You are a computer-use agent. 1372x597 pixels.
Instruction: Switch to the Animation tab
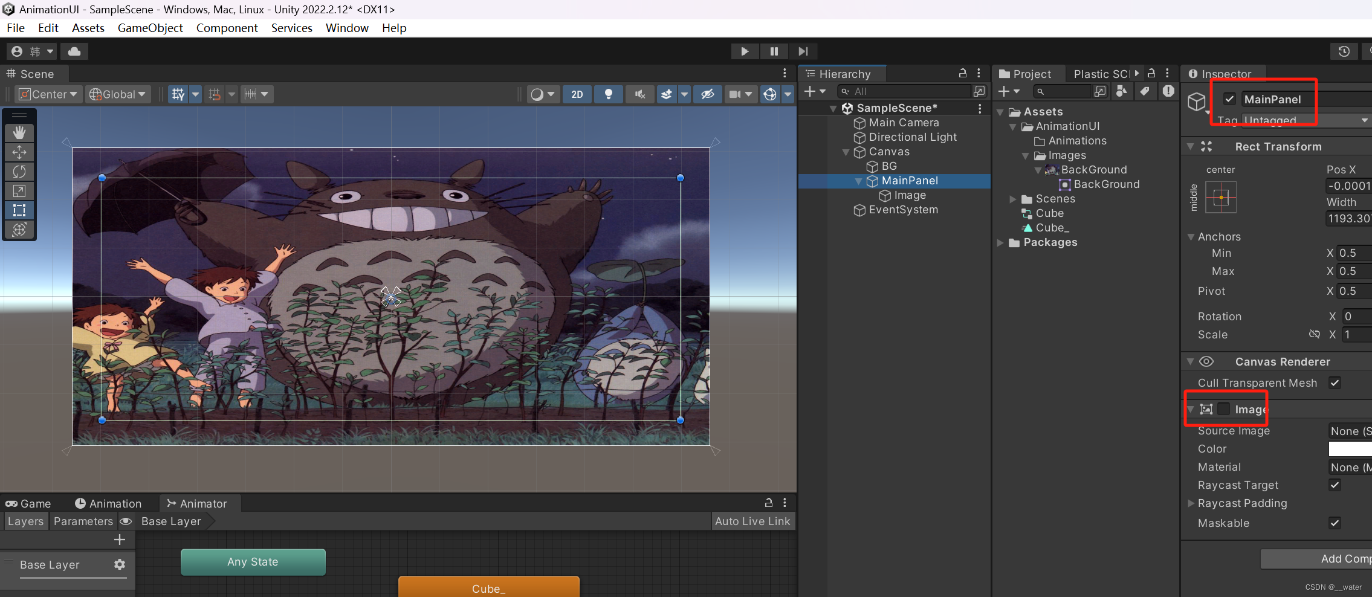pyautogui.click(x=108, y=503)
